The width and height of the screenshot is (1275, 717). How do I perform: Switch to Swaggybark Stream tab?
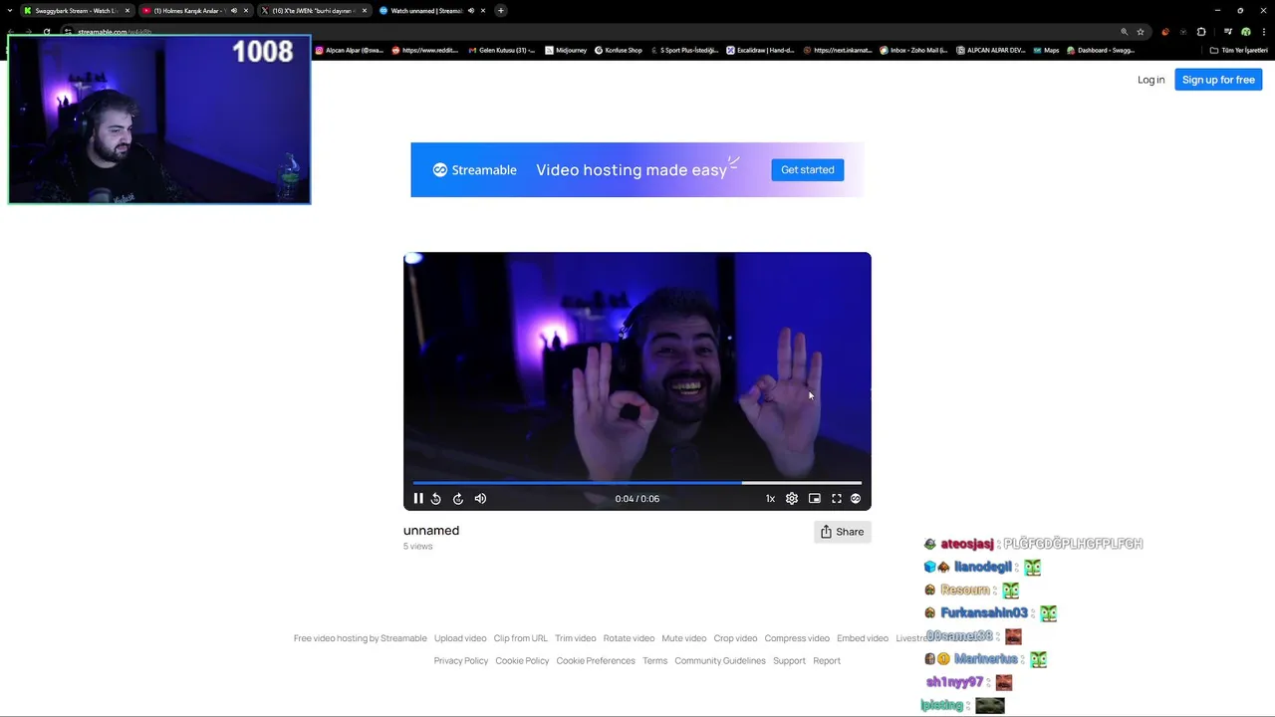point(76,11)
